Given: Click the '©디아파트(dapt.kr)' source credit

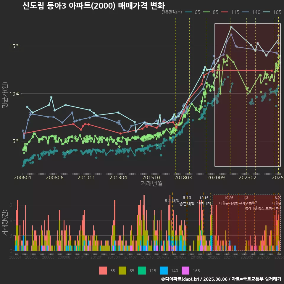Looking at the screenshot, I should pyautogui.click(x=180, y=279).
